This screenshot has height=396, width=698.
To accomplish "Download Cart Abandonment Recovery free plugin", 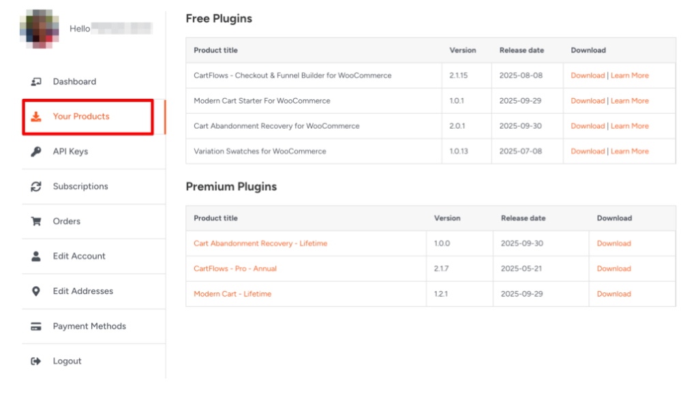I will [x=588, y=126].
